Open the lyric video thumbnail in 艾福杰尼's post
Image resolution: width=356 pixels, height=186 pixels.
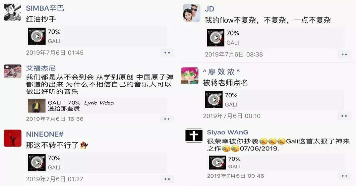pyautogui.click(x=37, y=106)
